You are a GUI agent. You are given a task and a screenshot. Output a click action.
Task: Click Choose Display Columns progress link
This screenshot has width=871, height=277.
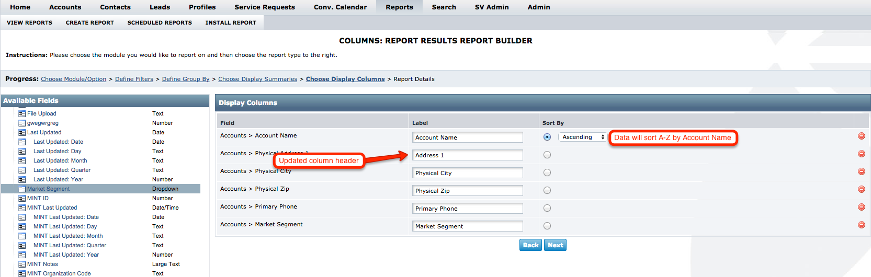pyautogui.click(x=345, y=79)
